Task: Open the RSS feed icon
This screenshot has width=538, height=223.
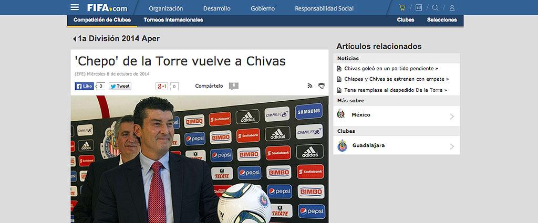Action: coord(310,86)
